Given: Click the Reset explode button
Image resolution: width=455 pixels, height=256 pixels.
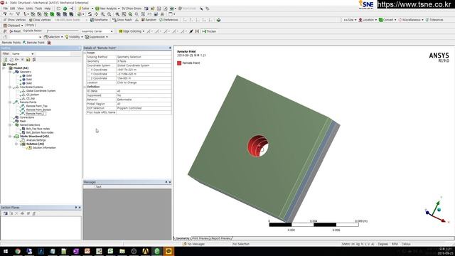Looking at the screenshot, I should (15, 31).
